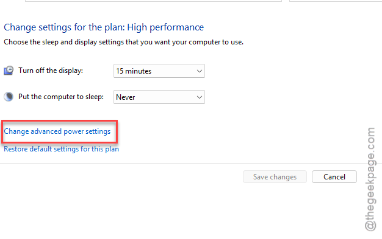Open Change advanced power settings
Screen dimensions: 382x239
pyautogui.click(x=57, y=131)
